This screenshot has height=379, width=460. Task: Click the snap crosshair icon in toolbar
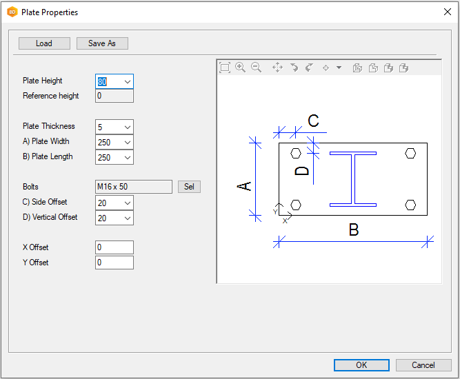click(326, 68)
